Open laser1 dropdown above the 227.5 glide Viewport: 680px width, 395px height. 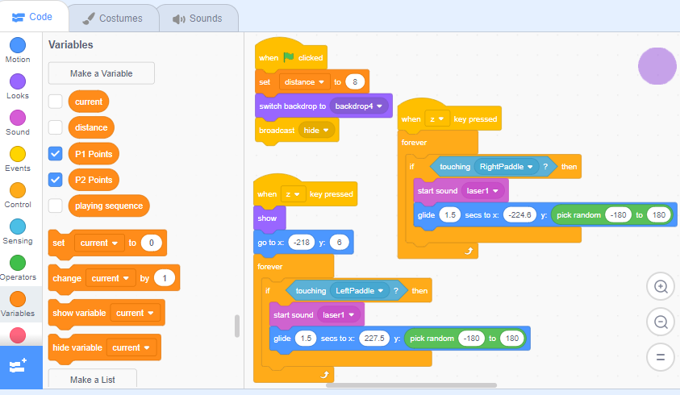338,314
